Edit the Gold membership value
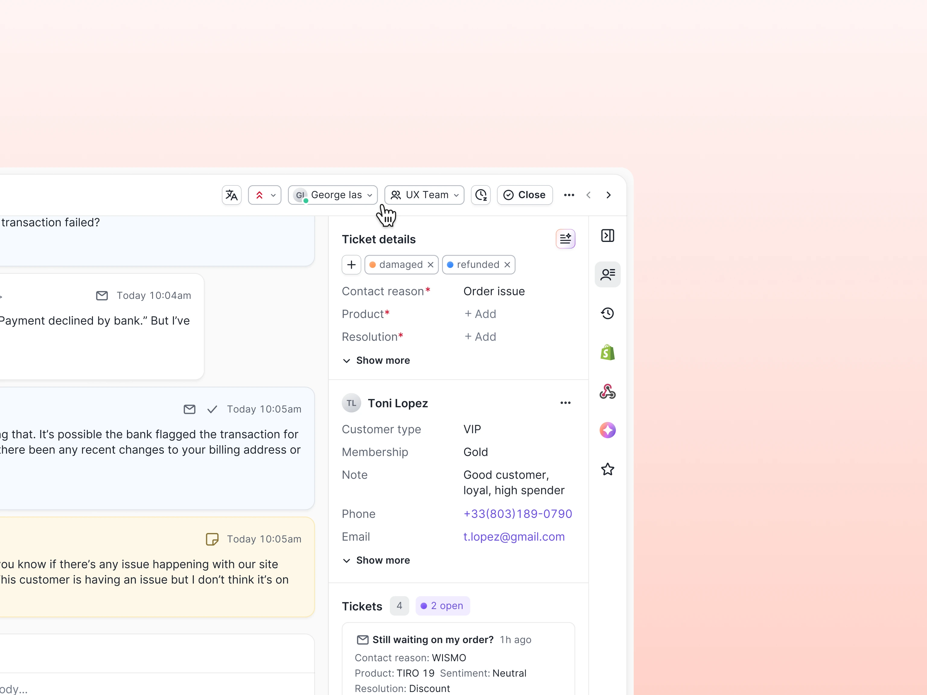The height and width of the screenshot is (695, 927). click(x=476, y=452)
